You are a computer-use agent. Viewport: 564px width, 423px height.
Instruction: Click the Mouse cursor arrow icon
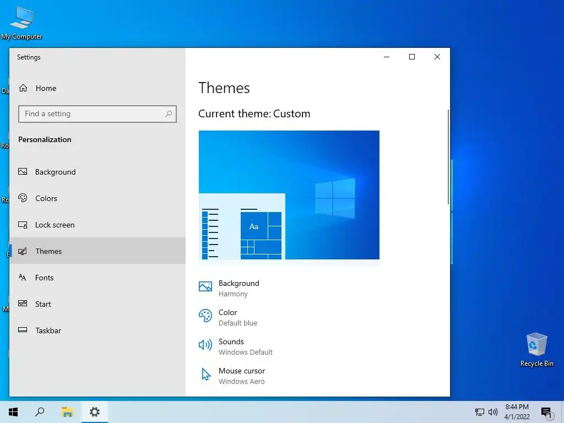click(206, 374)
